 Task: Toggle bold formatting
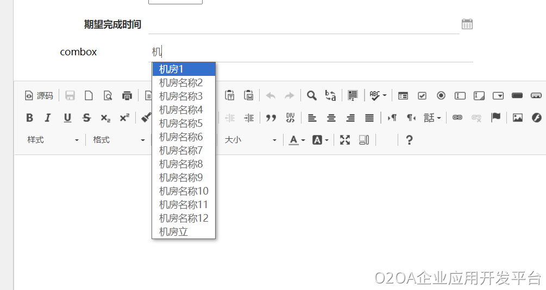click(30, 118)
